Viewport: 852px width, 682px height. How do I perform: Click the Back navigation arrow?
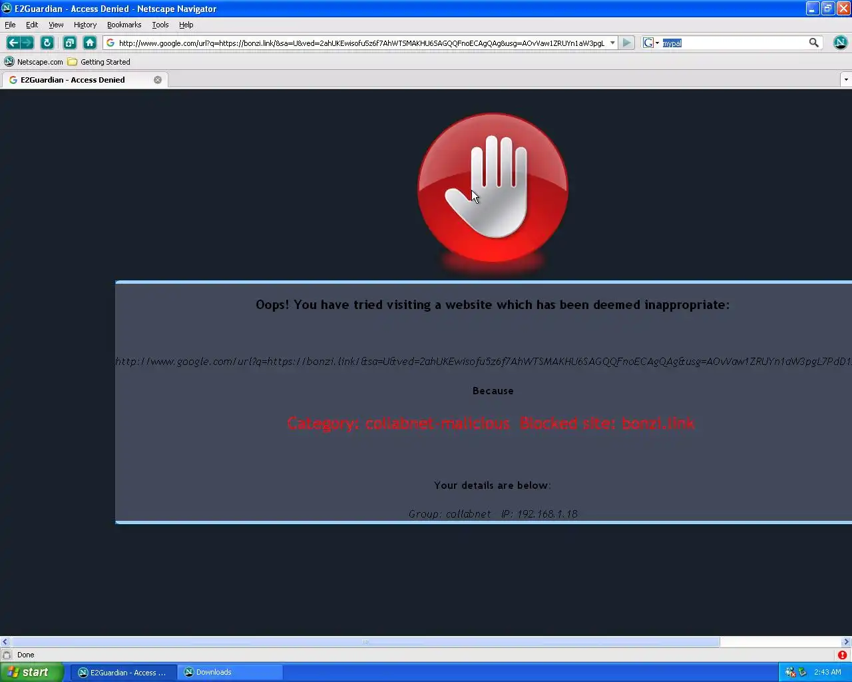[x=13, y=43]
